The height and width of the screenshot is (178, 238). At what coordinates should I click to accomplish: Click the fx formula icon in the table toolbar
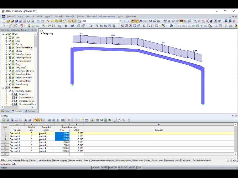(x=119, y=120)
